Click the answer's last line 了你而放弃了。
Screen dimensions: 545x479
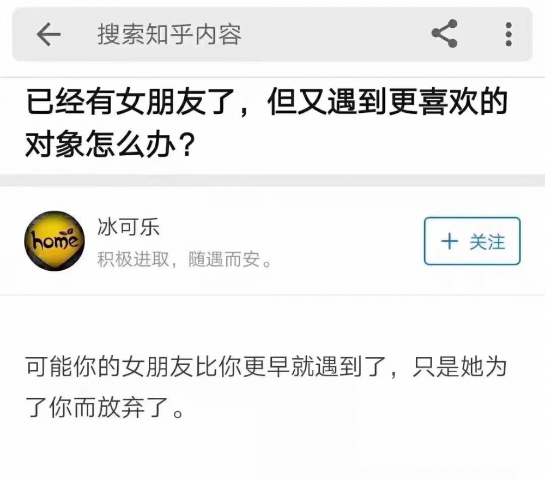104,407
